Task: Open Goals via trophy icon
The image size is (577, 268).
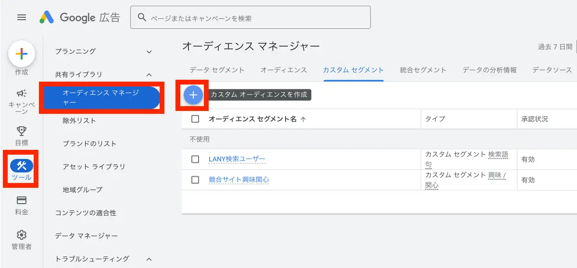Action: 22,131
